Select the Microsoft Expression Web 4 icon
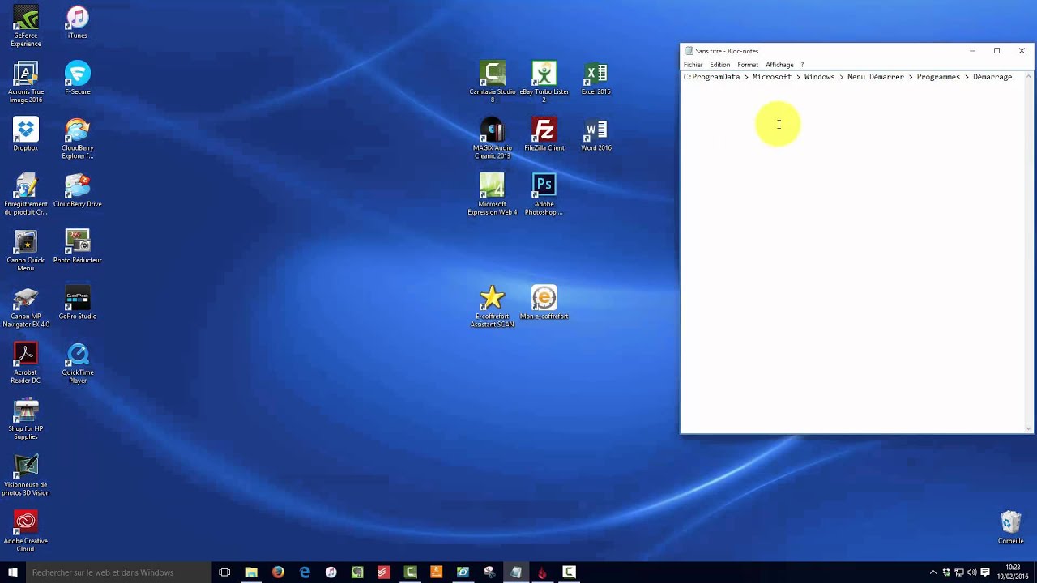The image size is (1037, 583). pos(492,195)
